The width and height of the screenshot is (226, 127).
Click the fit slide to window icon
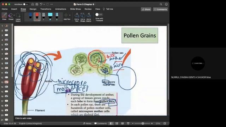pyautogui.click(x=165, y=123)
